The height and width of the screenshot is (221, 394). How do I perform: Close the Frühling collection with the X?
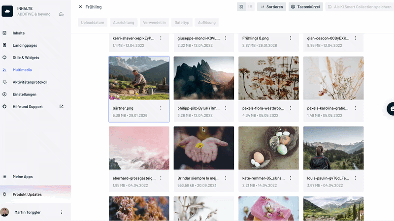(x=80, y=7)
